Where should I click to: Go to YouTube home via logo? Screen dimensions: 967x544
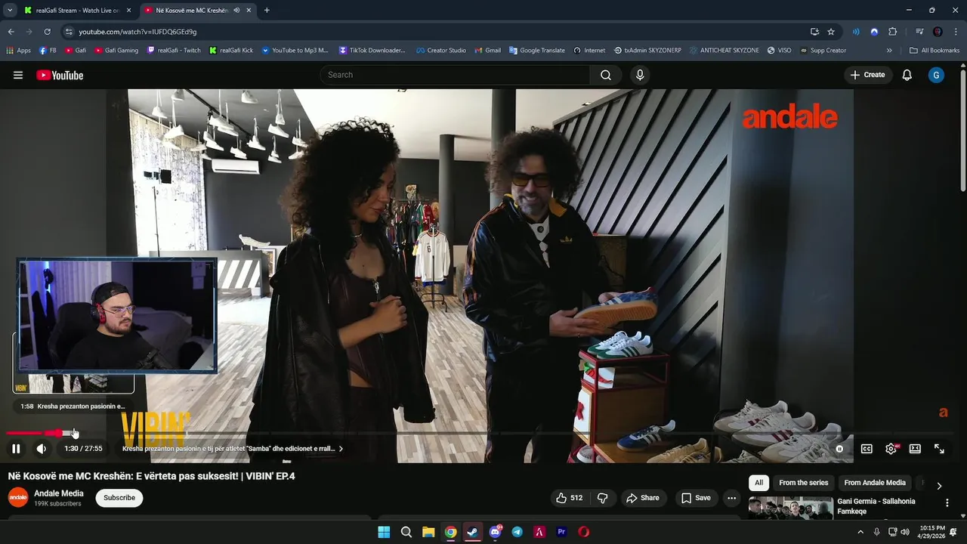click(x=60, y=75)
